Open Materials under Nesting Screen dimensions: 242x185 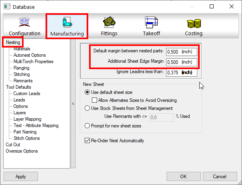22,49
